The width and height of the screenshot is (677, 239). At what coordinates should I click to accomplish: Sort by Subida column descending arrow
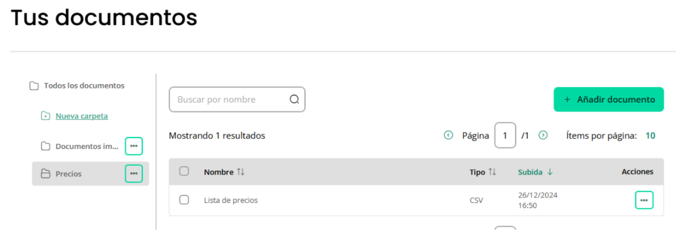tap(550, 172)
